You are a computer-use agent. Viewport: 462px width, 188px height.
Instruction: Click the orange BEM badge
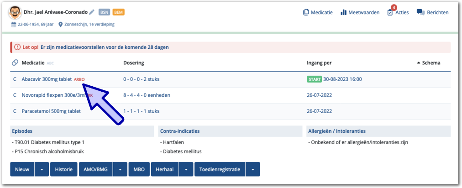coord(119,12)
